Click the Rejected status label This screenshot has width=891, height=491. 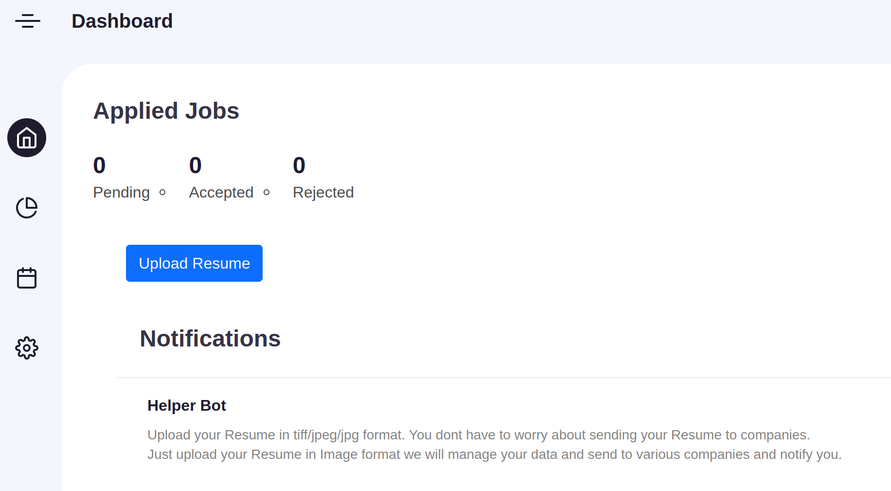click(323, 192)
